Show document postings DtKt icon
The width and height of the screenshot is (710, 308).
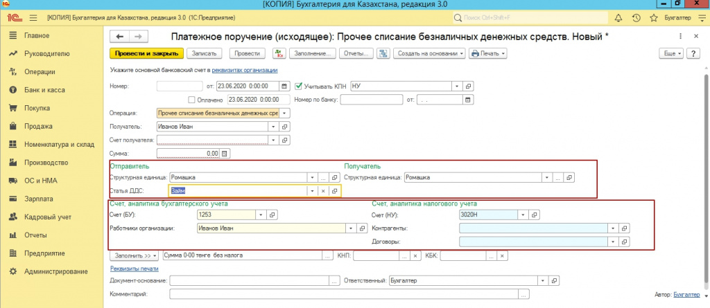(x=279, y=53)
